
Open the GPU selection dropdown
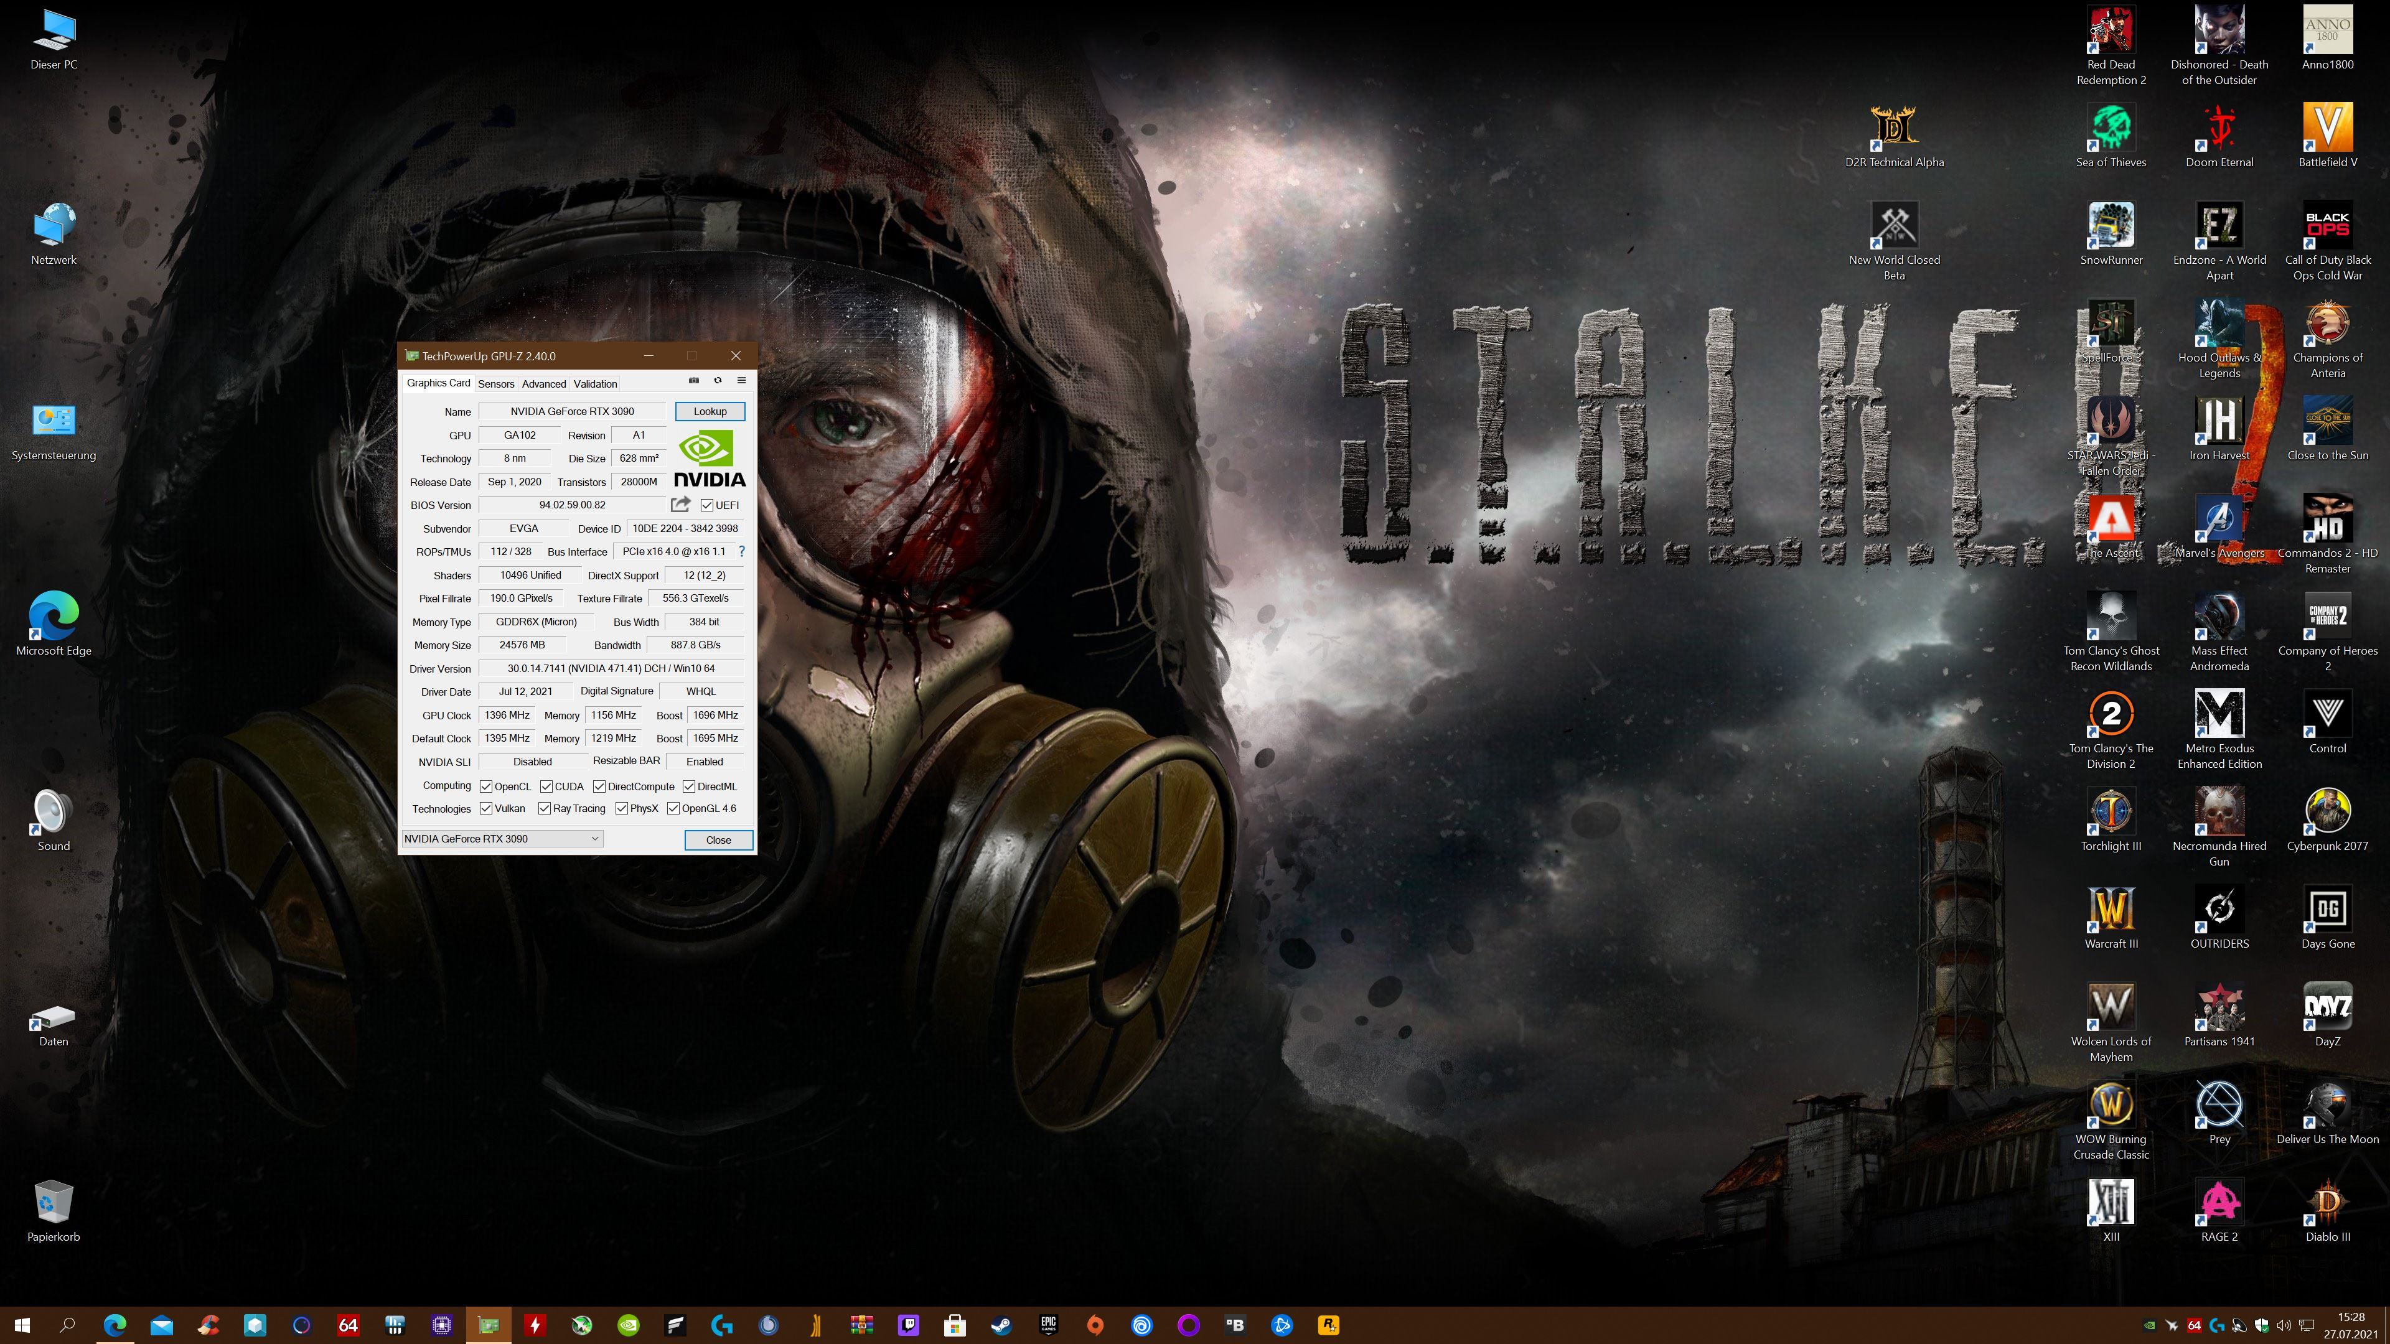502,839
